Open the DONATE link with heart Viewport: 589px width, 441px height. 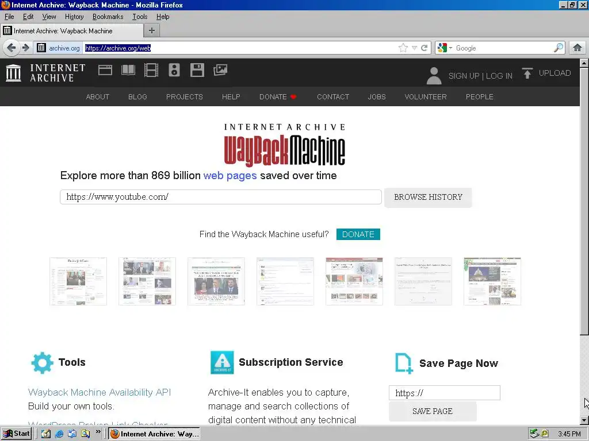tap(278, 96)
